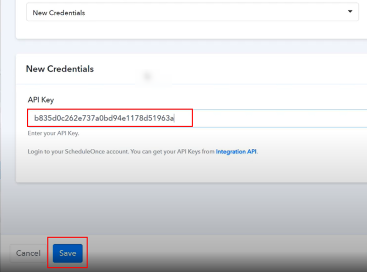Click the Cancel button
This screenshot has height=272, width=367.
(x=28, y=253)
